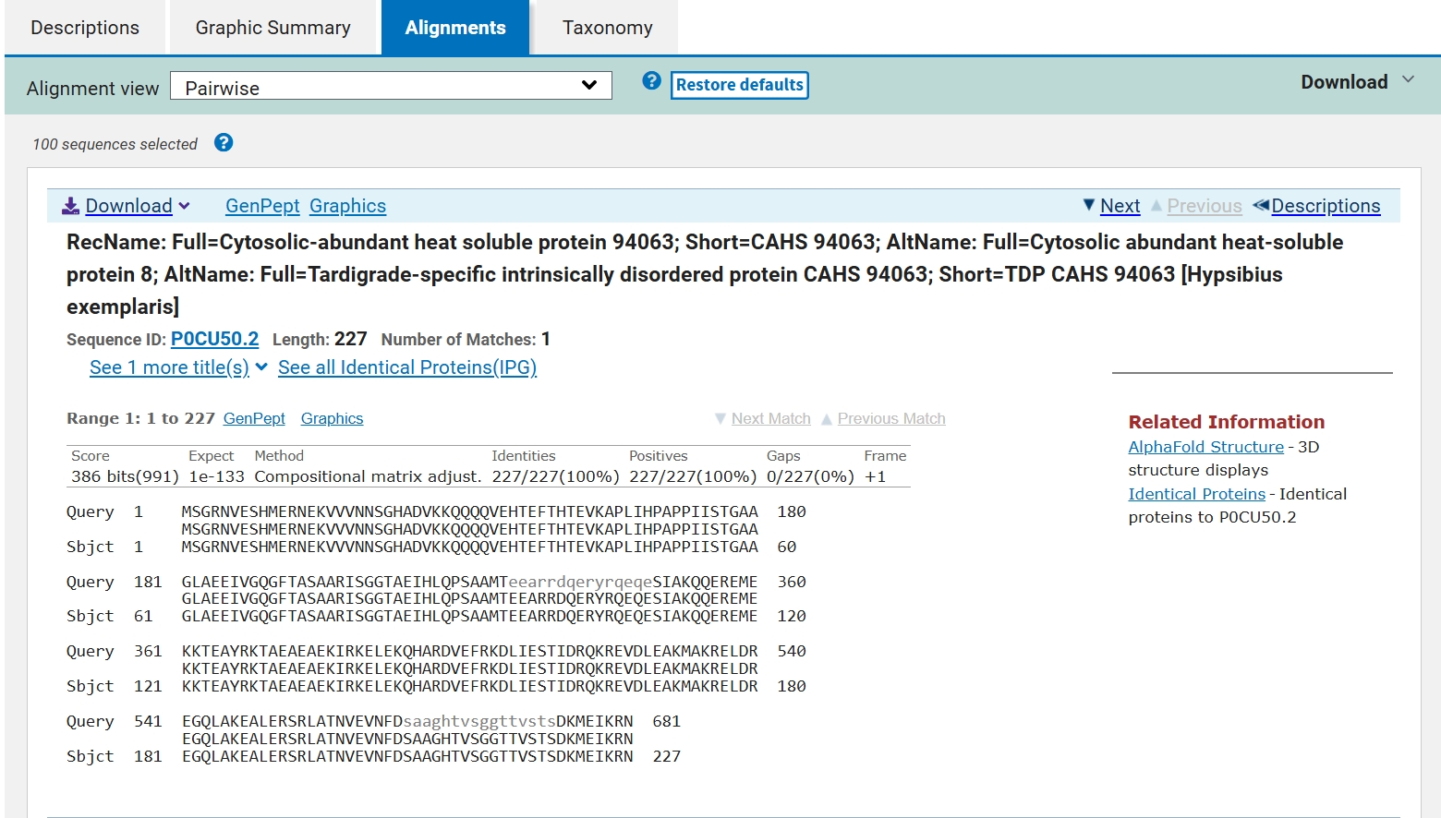This screenshot has height=818, width=1441.
Task: Click the Descriptions back-arrow icon
Action: [x=1261, y=205]
